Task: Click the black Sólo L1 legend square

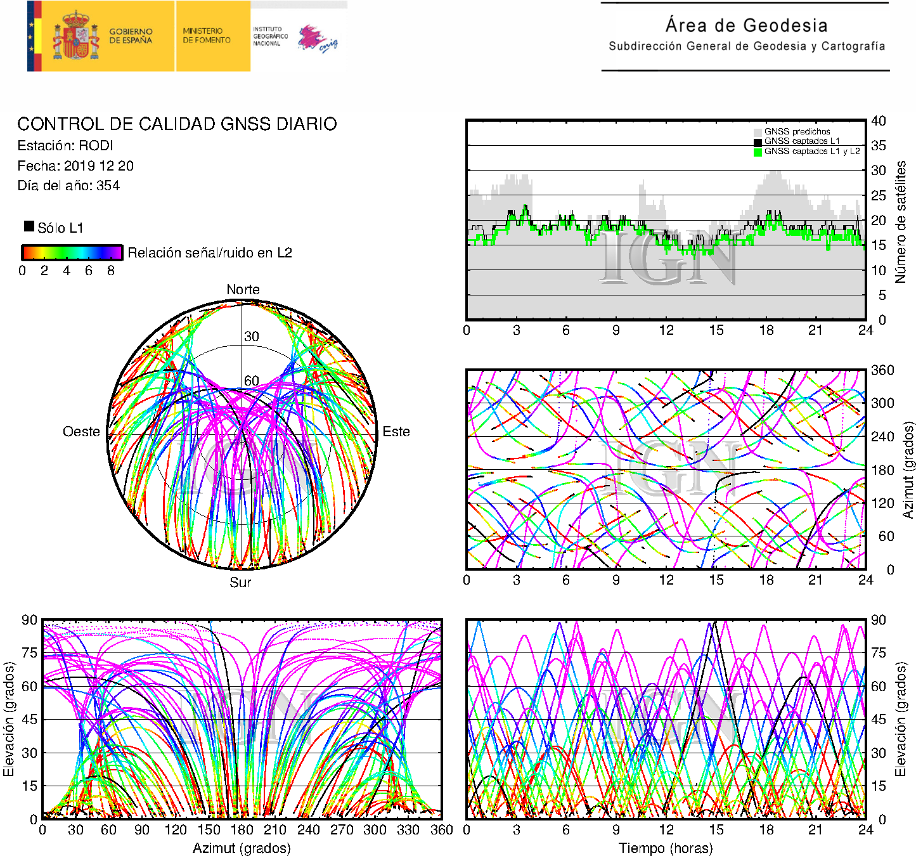Action: [x=29, y=226]
